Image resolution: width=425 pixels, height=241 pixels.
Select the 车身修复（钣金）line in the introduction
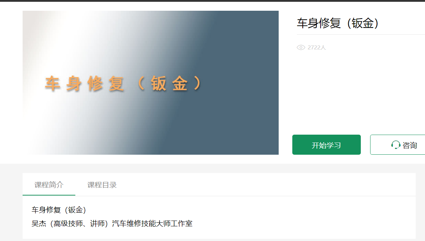click(x=59, y=209)
